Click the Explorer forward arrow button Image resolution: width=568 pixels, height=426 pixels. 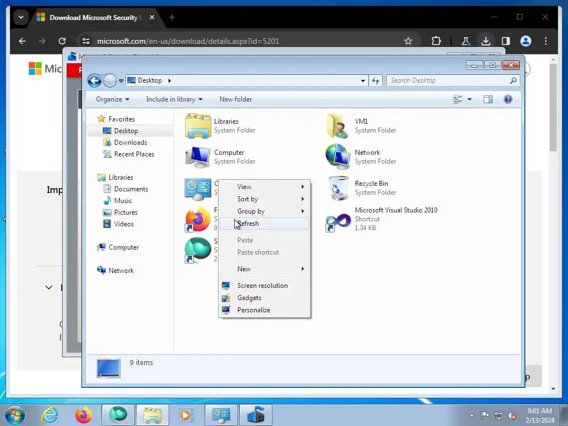pos(110,80)
